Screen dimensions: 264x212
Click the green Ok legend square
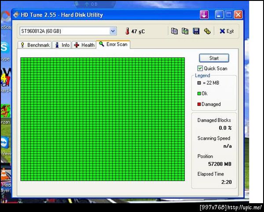click(199, 93)
